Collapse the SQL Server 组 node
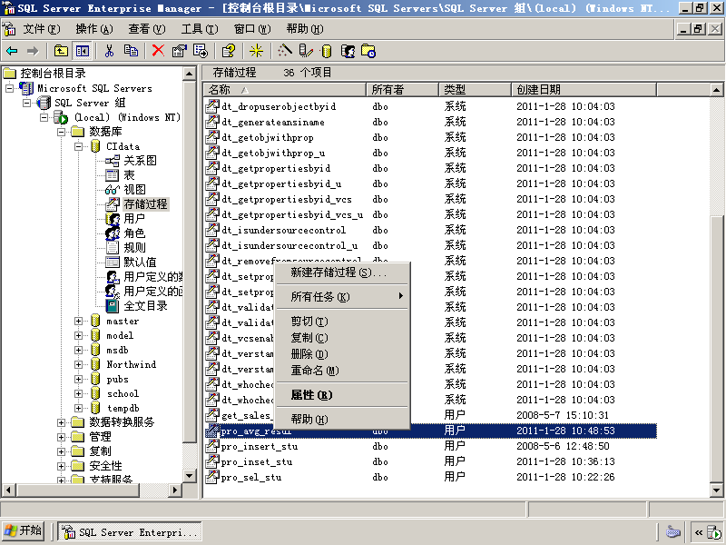 coord(27,103)
